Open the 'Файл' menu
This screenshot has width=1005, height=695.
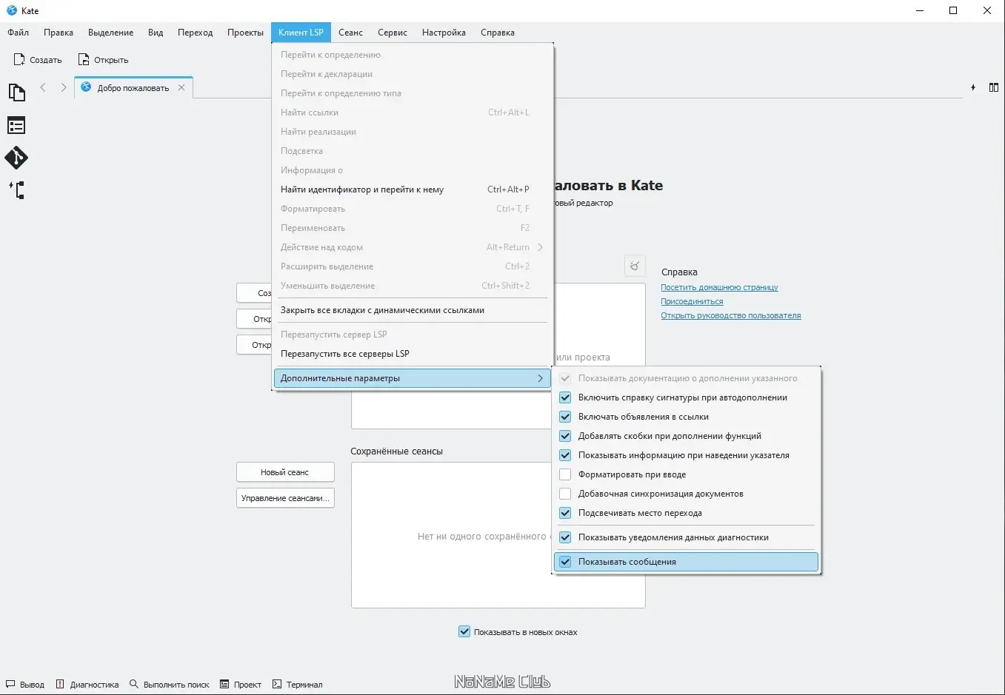pyautogui.click(x=19, y=33)
